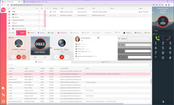Click the Reassign button
Screen dimensions: 174x105
click(x=97, y=33)
